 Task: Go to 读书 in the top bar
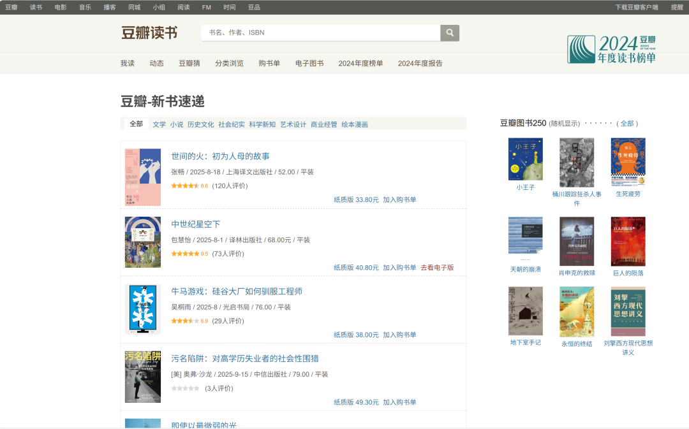pyautogui.click(x=36, y=7)
